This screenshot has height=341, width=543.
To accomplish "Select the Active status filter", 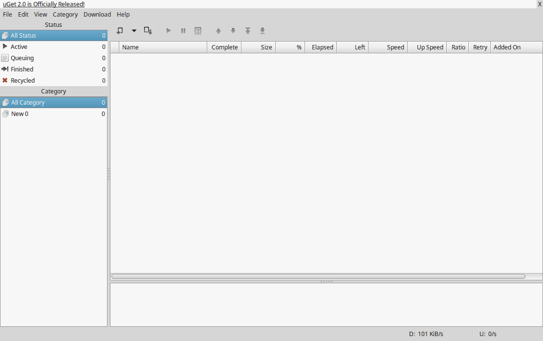I will coord(19,47).
